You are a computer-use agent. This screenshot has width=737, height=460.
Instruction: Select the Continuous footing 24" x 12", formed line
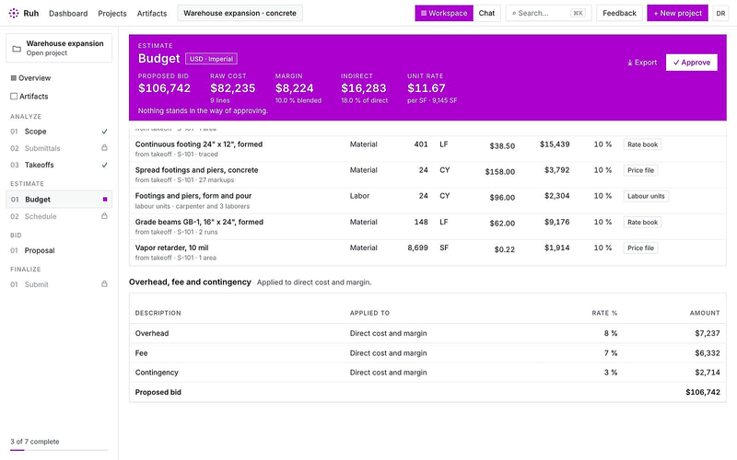coord(427,149)
